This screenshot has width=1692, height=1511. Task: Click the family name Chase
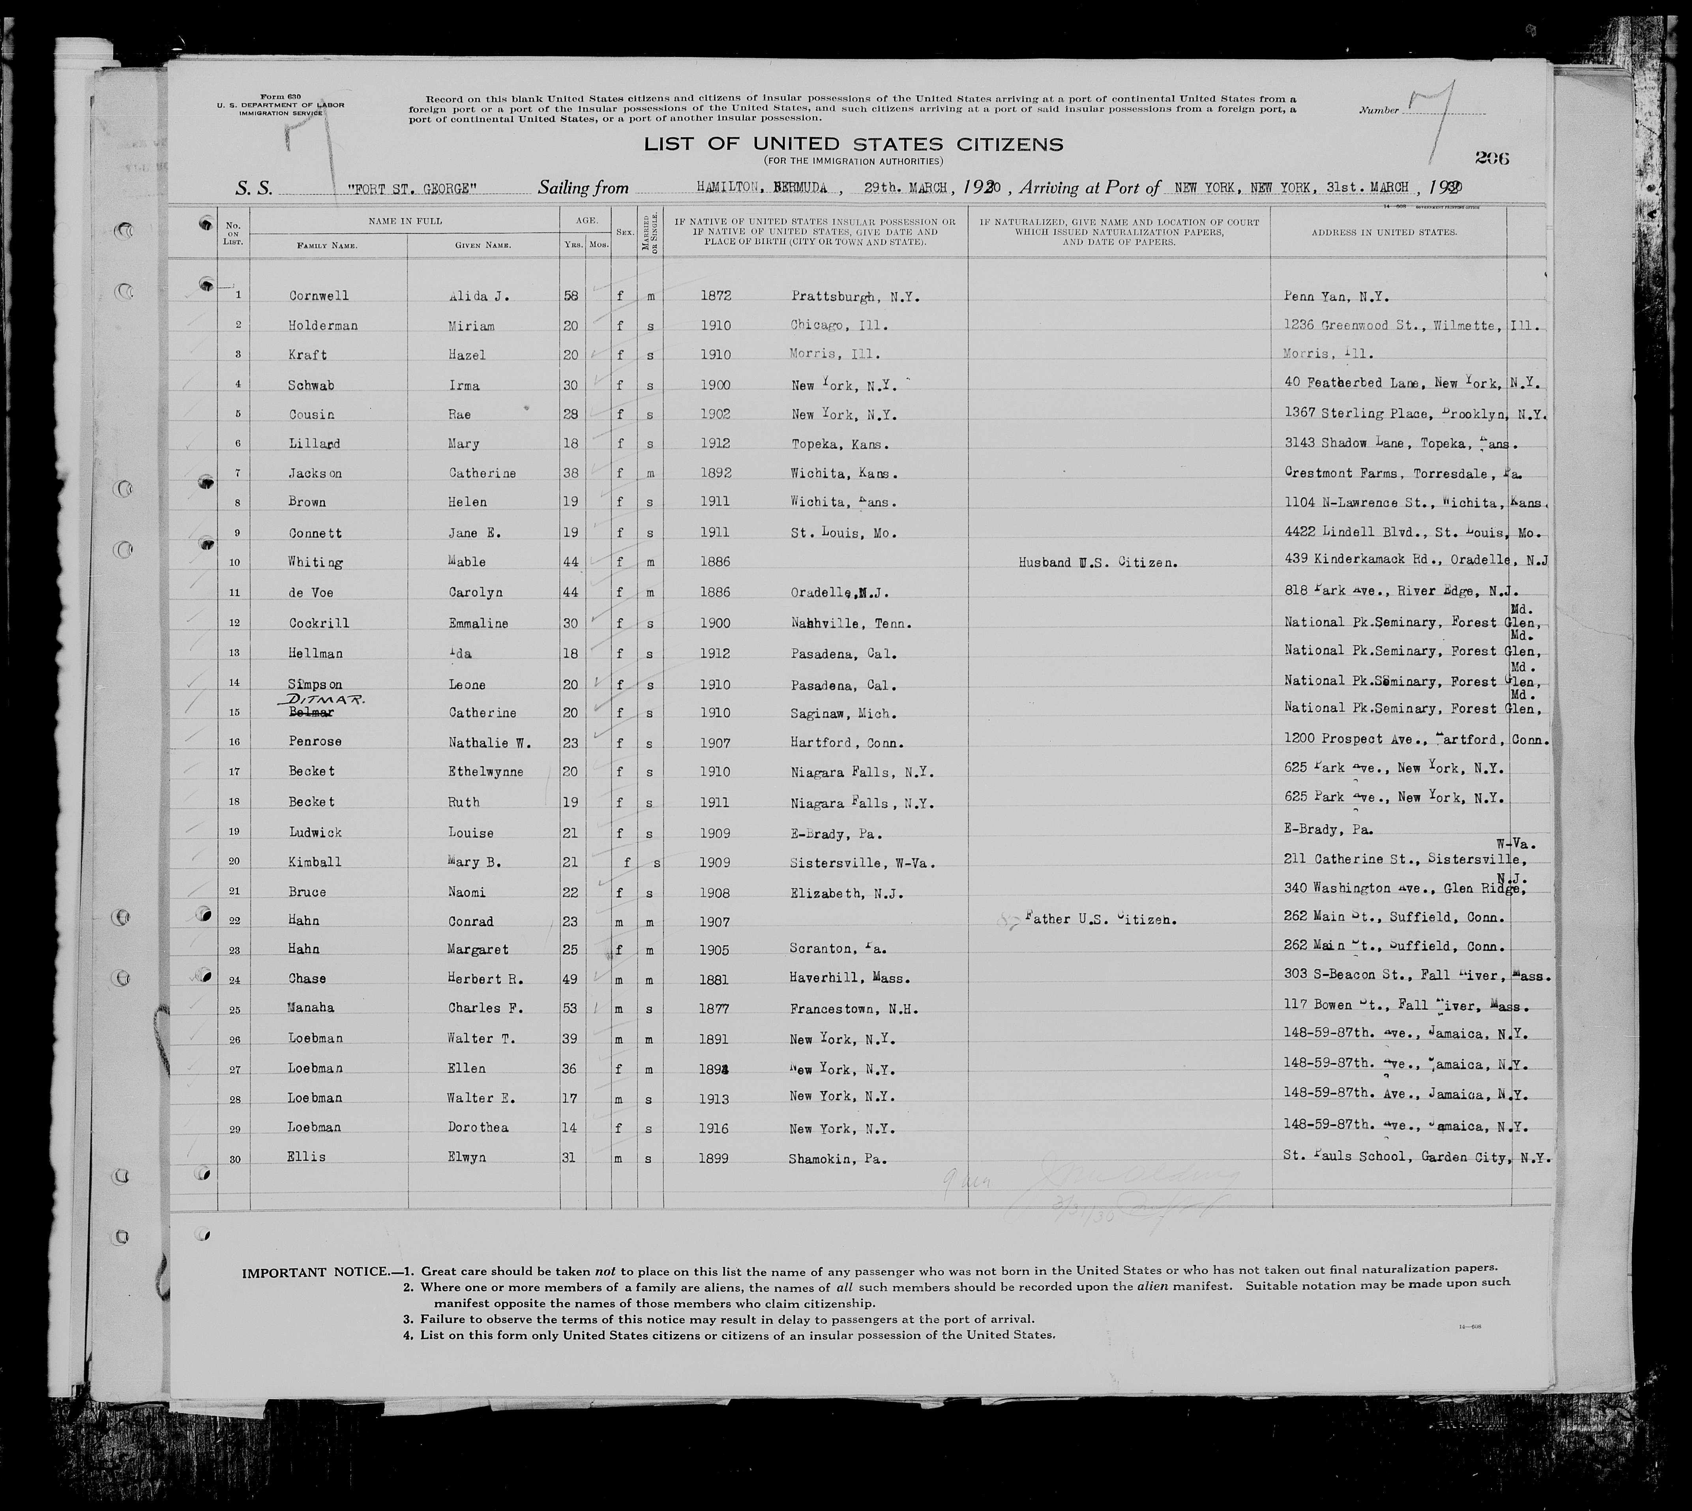[x=307, y=979]
